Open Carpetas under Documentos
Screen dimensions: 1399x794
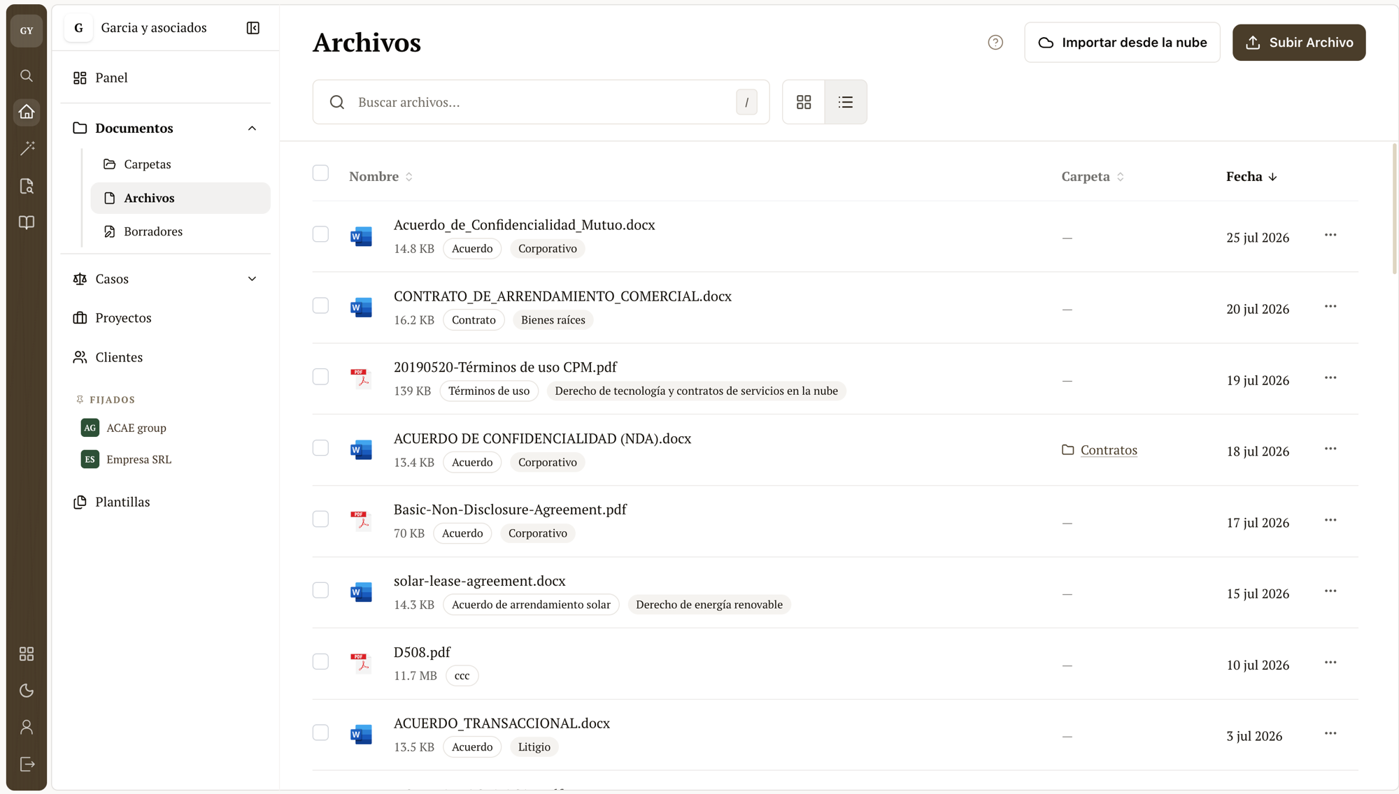(180, 164)
